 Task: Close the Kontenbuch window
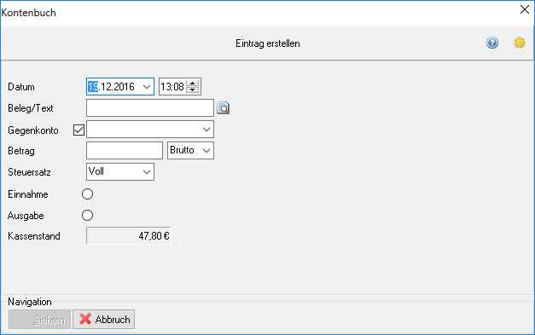coord(525,9)
